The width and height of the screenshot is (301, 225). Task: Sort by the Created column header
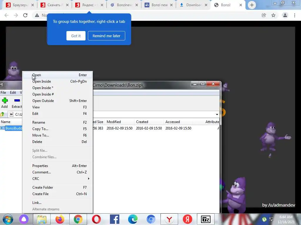[x=149, y=122]
